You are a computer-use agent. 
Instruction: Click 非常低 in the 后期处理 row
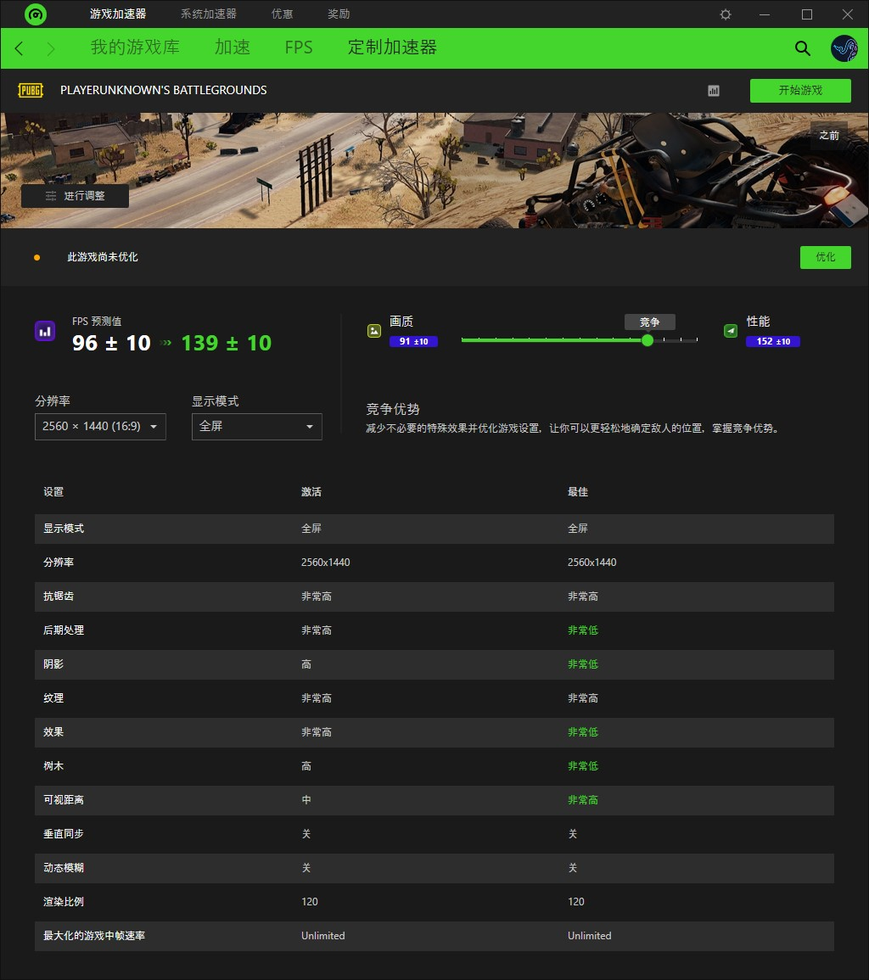click(583, 630)
